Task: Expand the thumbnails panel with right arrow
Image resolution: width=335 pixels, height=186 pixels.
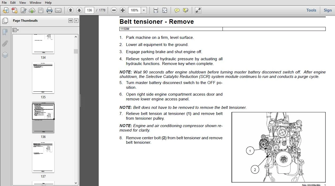Action: coord(76,21)
